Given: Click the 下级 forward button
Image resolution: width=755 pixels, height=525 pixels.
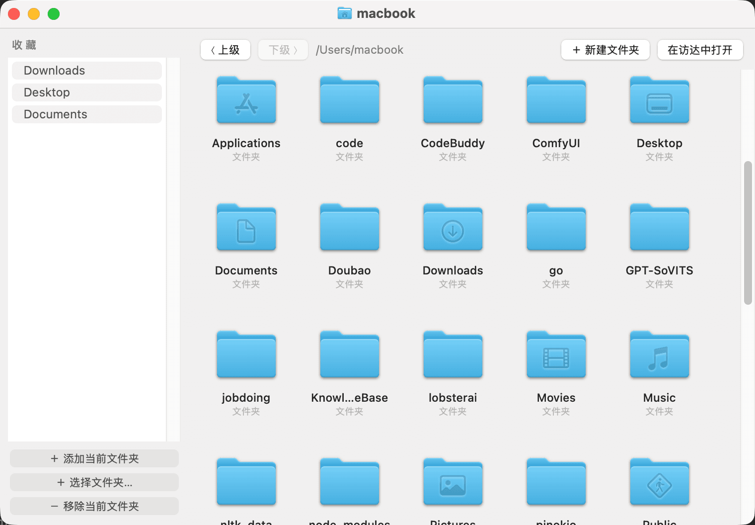Looking at the screenshot, I should pyautogui.click(x=283, y=50).
